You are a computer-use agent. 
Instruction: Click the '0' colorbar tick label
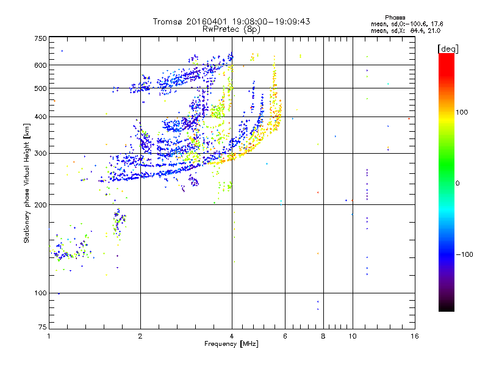click(457, 184)
